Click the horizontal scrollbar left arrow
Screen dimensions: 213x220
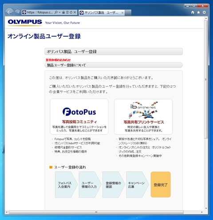tap(7, 212)
